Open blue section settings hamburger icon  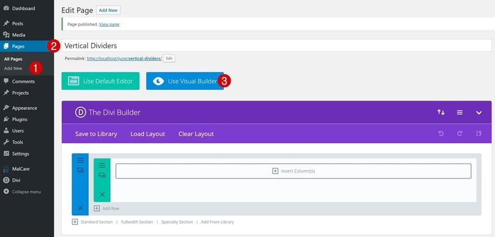pos(80,161)
